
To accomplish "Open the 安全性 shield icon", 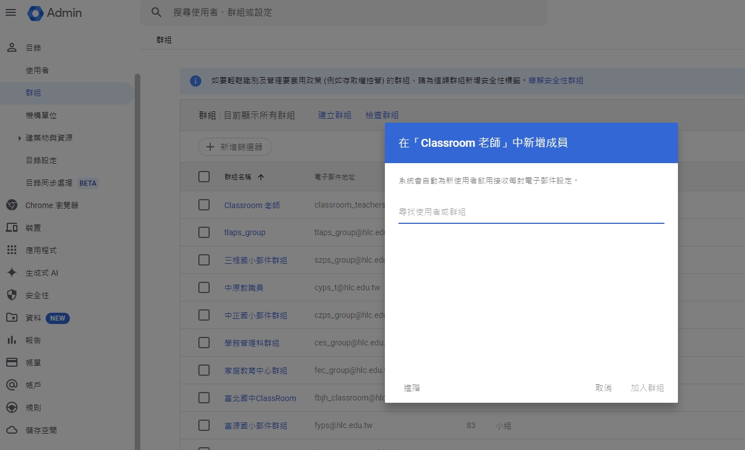I will coord(11,295).
